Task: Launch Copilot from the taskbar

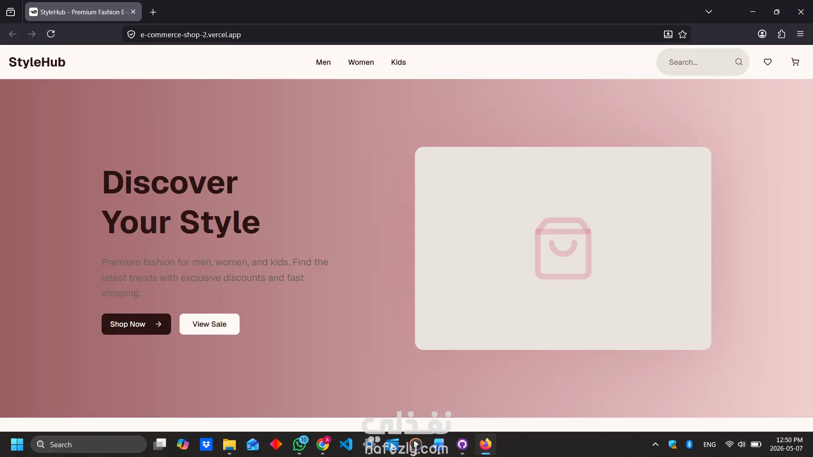Action: [183, 444]
